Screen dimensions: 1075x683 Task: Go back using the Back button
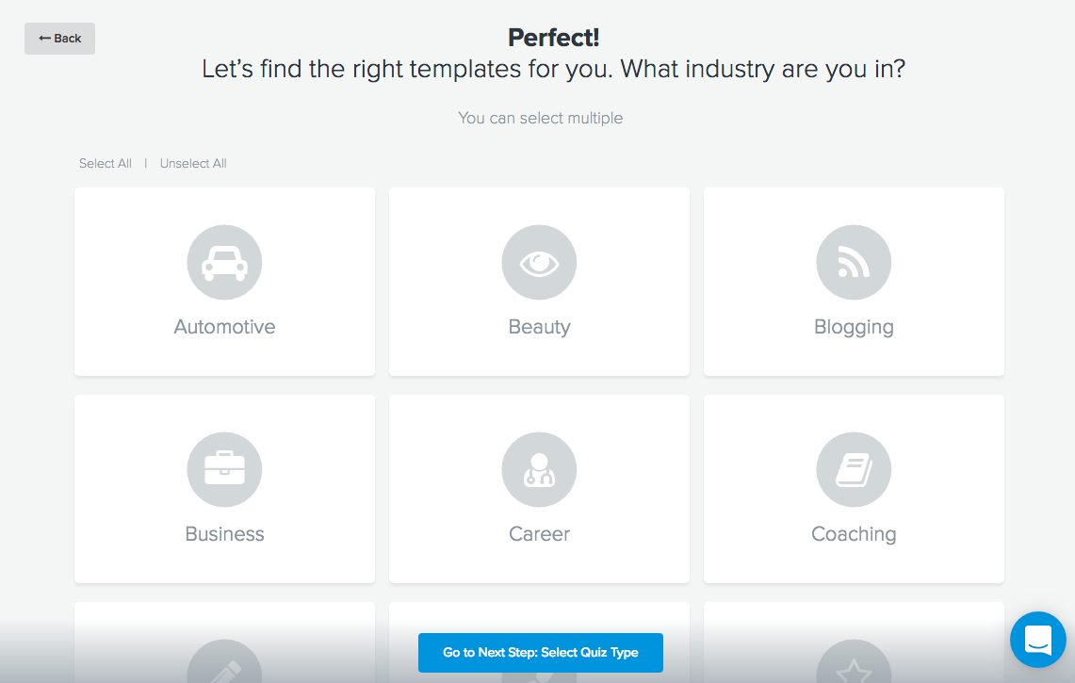point(59,39)
